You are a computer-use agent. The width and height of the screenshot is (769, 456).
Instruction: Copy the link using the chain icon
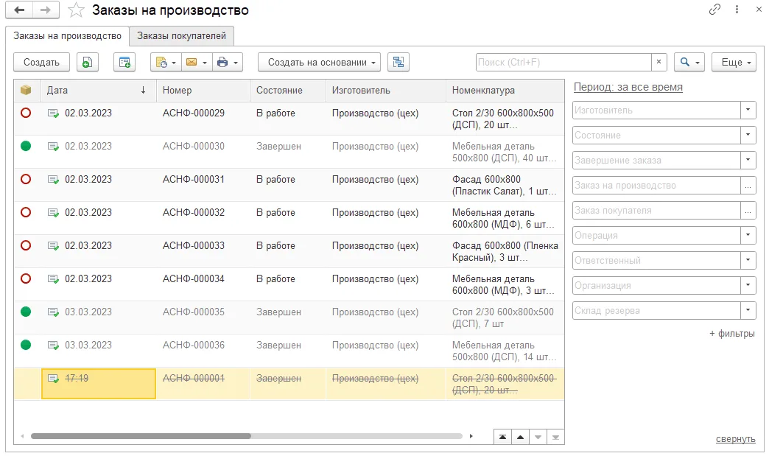coord(714,10)
